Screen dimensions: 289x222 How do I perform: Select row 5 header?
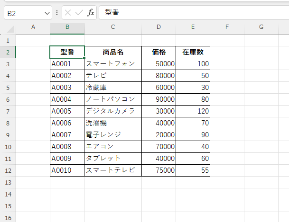[8, 88]
